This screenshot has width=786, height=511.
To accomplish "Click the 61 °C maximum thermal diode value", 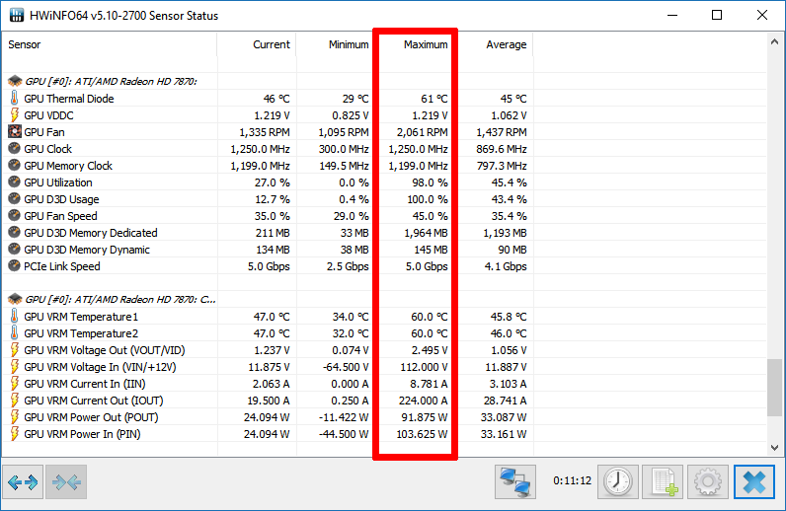I will point(434,99).
